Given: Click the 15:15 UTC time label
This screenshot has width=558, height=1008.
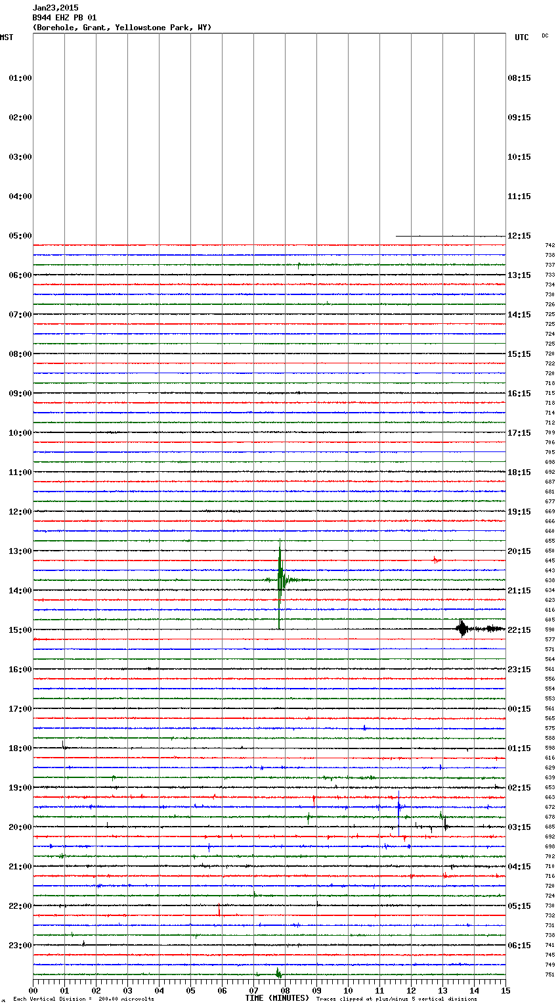Looking at the screenshot, I should tap(519, 354).
